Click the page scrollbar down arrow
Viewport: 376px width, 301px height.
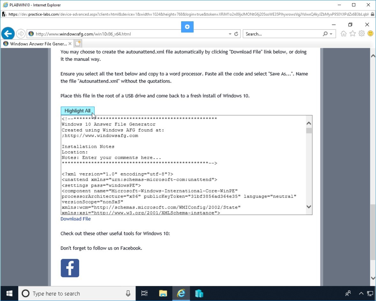373,278
